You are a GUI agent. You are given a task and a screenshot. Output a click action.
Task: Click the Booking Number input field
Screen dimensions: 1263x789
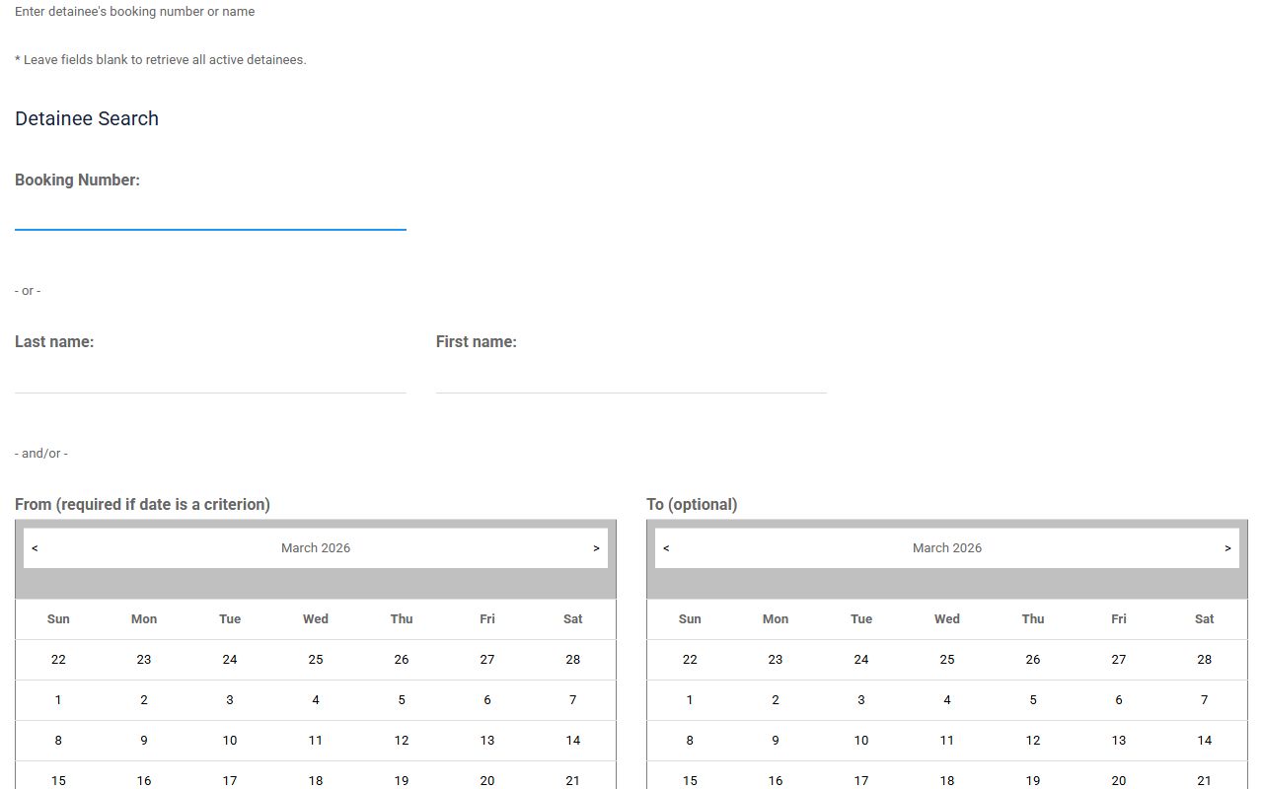[210, 214]
